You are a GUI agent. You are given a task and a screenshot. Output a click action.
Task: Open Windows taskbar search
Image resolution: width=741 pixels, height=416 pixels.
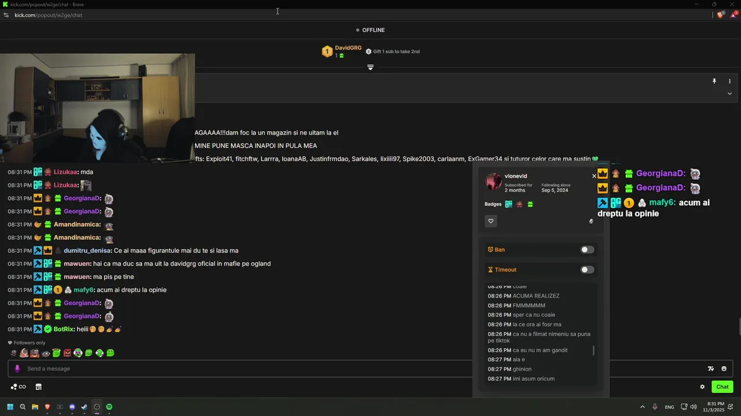pyautogui.click(x=23, y=407)
